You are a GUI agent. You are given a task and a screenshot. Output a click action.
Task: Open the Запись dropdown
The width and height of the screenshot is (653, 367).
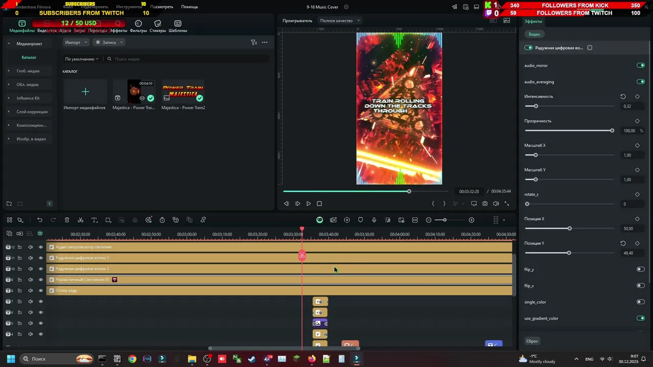[109, 42]
